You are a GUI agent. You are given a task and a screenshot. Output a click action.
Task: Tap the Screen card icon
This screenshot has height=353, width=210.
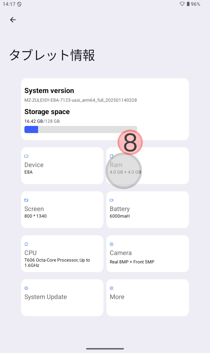pyautogui.click(x=26, y=200)
